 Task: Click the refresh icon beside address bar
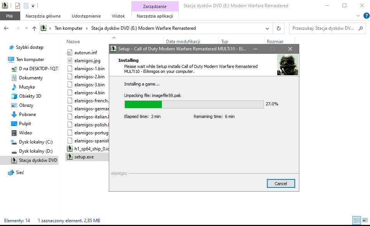(x=279, y=28)
